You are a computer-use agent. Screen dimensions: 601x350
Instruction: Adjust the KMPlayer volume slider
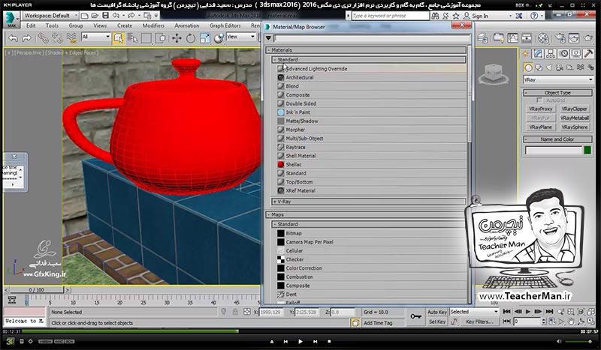(x=578, y=341)
